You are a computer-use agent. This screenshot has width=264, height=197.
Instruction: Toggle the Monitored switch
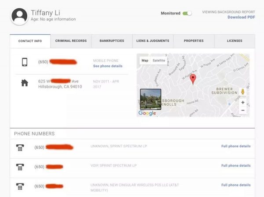(187, 13)
